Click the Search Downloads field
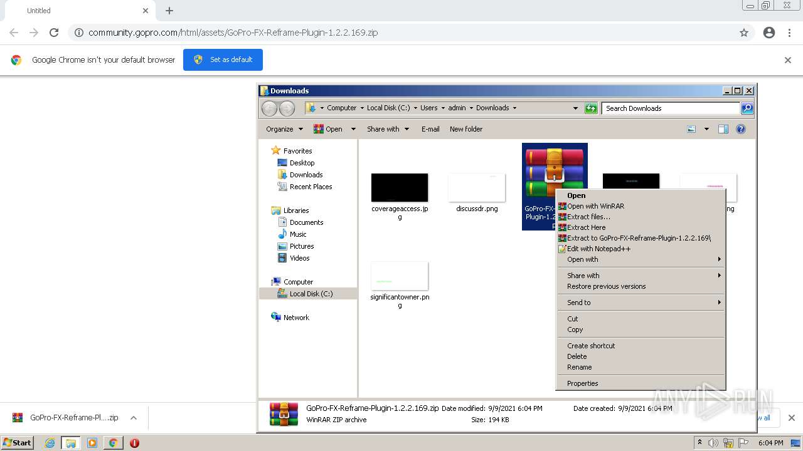 pos(671,108)
